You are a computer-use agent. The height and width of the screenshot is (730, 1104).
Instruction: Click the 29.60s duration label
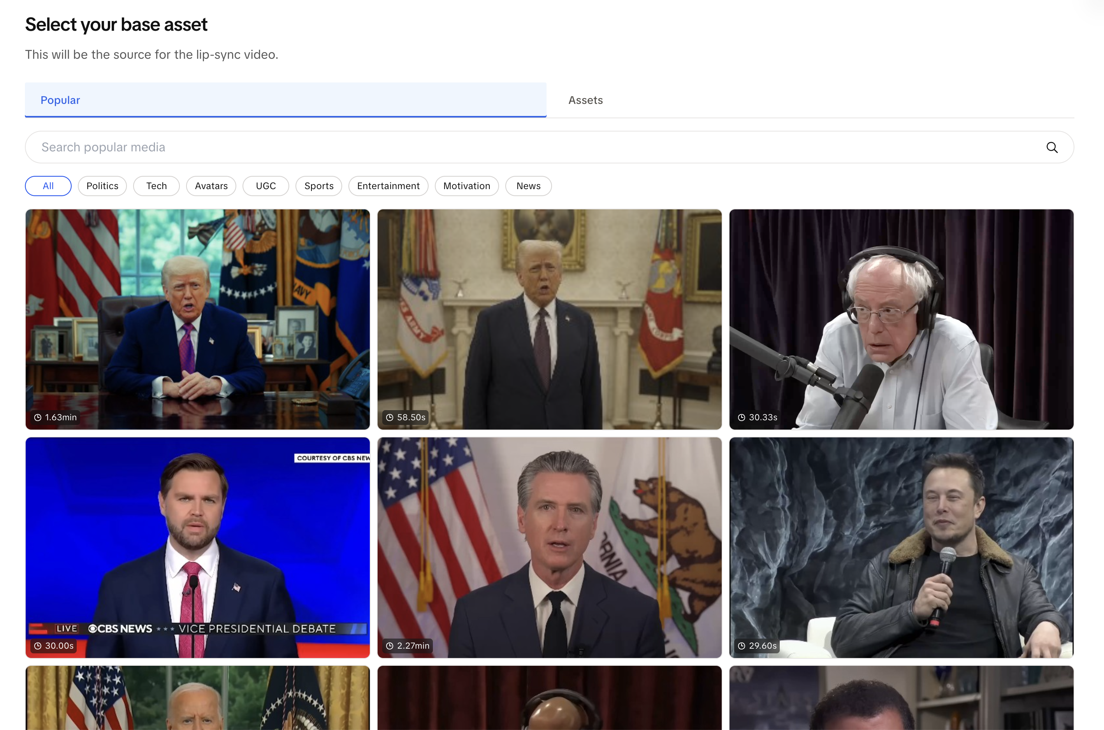click(757, 646)
